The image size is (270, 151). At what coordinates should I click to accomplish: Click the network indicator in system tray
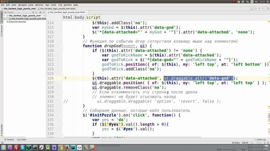tap(248, 2)
